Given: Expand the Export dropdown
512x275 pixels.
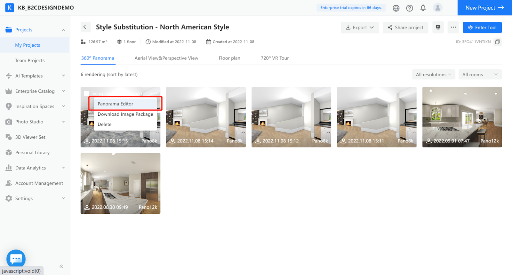Looking at the screenshot, I should (359, 27).
